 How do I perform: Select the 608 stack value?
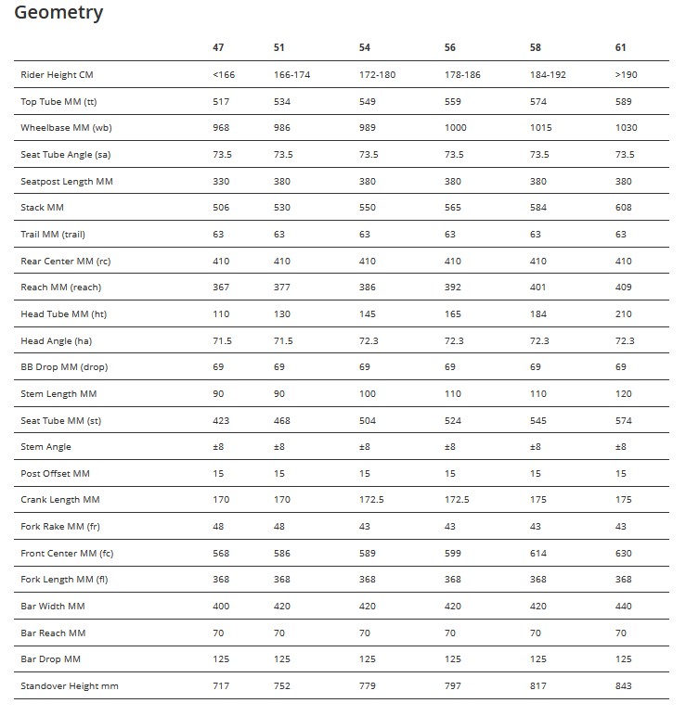623,208
